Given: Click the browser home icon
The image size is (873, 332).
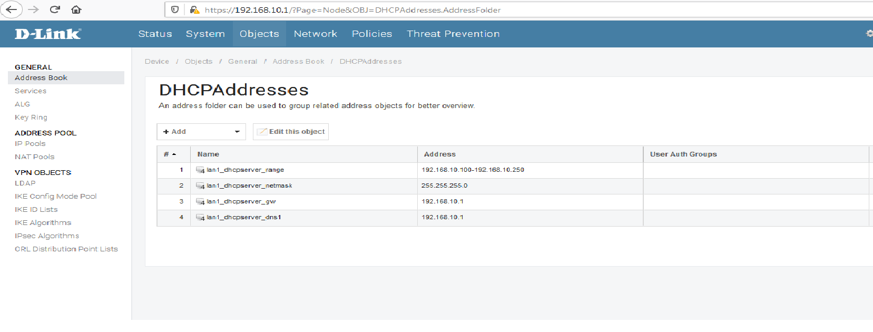Looking at the screenshot, I should (76, 9).
